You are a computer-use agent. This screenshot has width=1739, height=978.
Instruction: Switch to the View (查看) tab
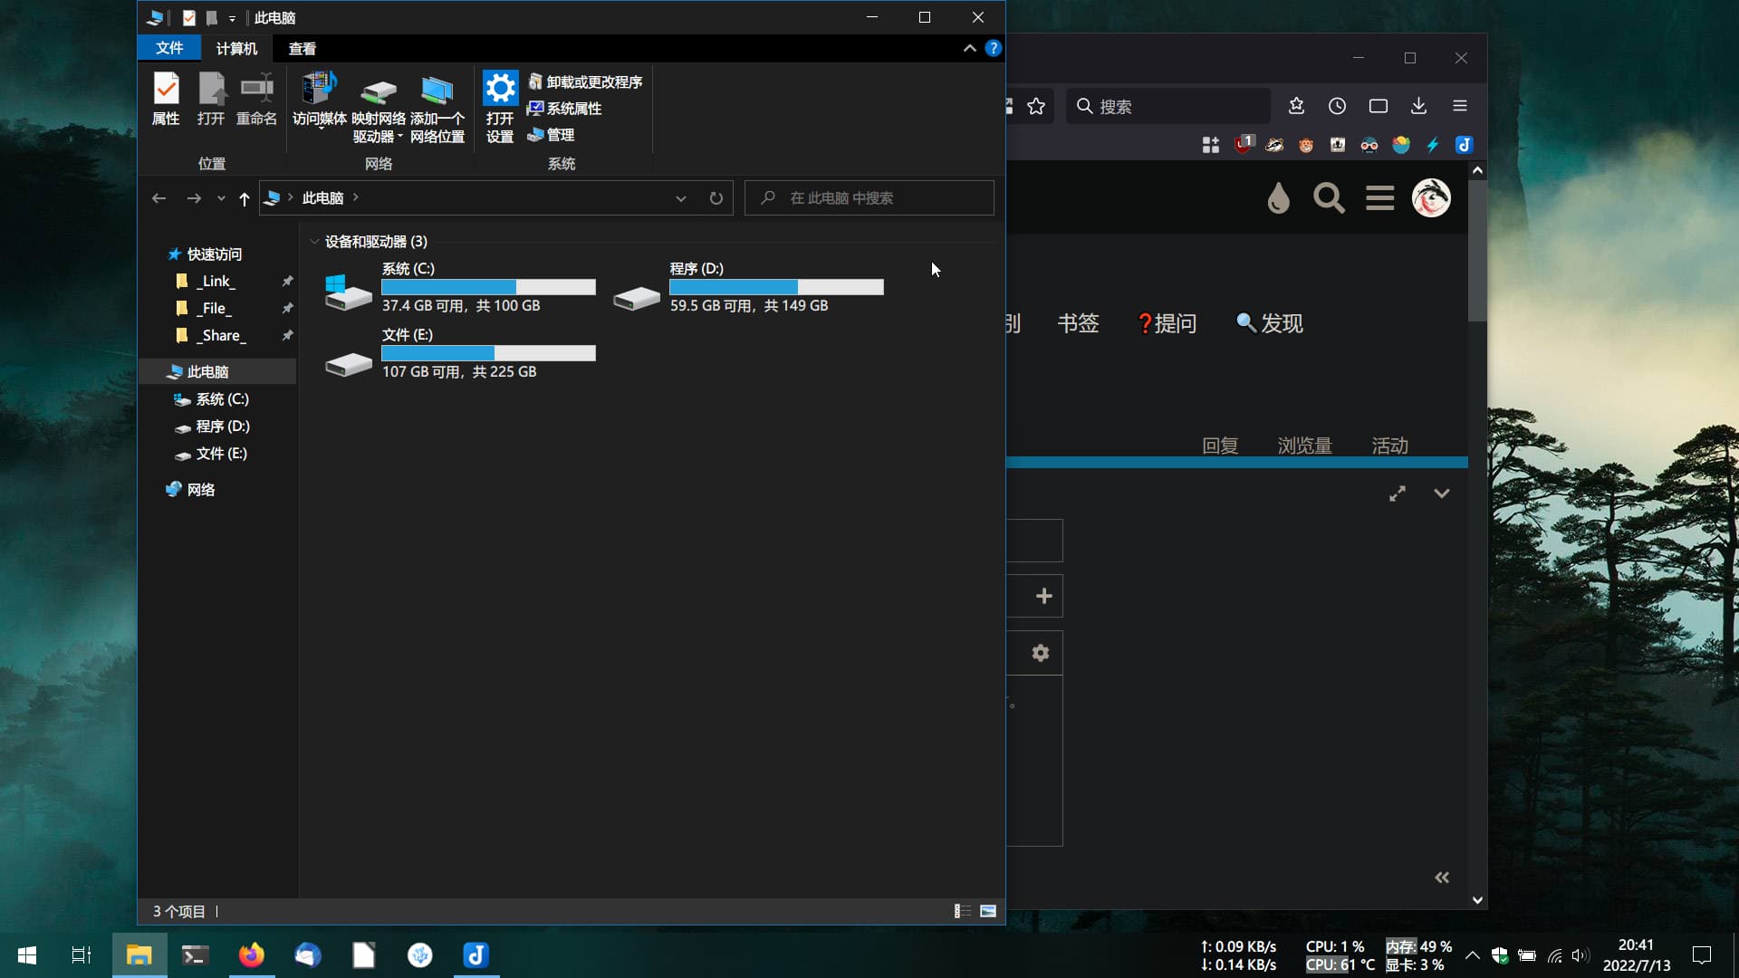[302, 49]
